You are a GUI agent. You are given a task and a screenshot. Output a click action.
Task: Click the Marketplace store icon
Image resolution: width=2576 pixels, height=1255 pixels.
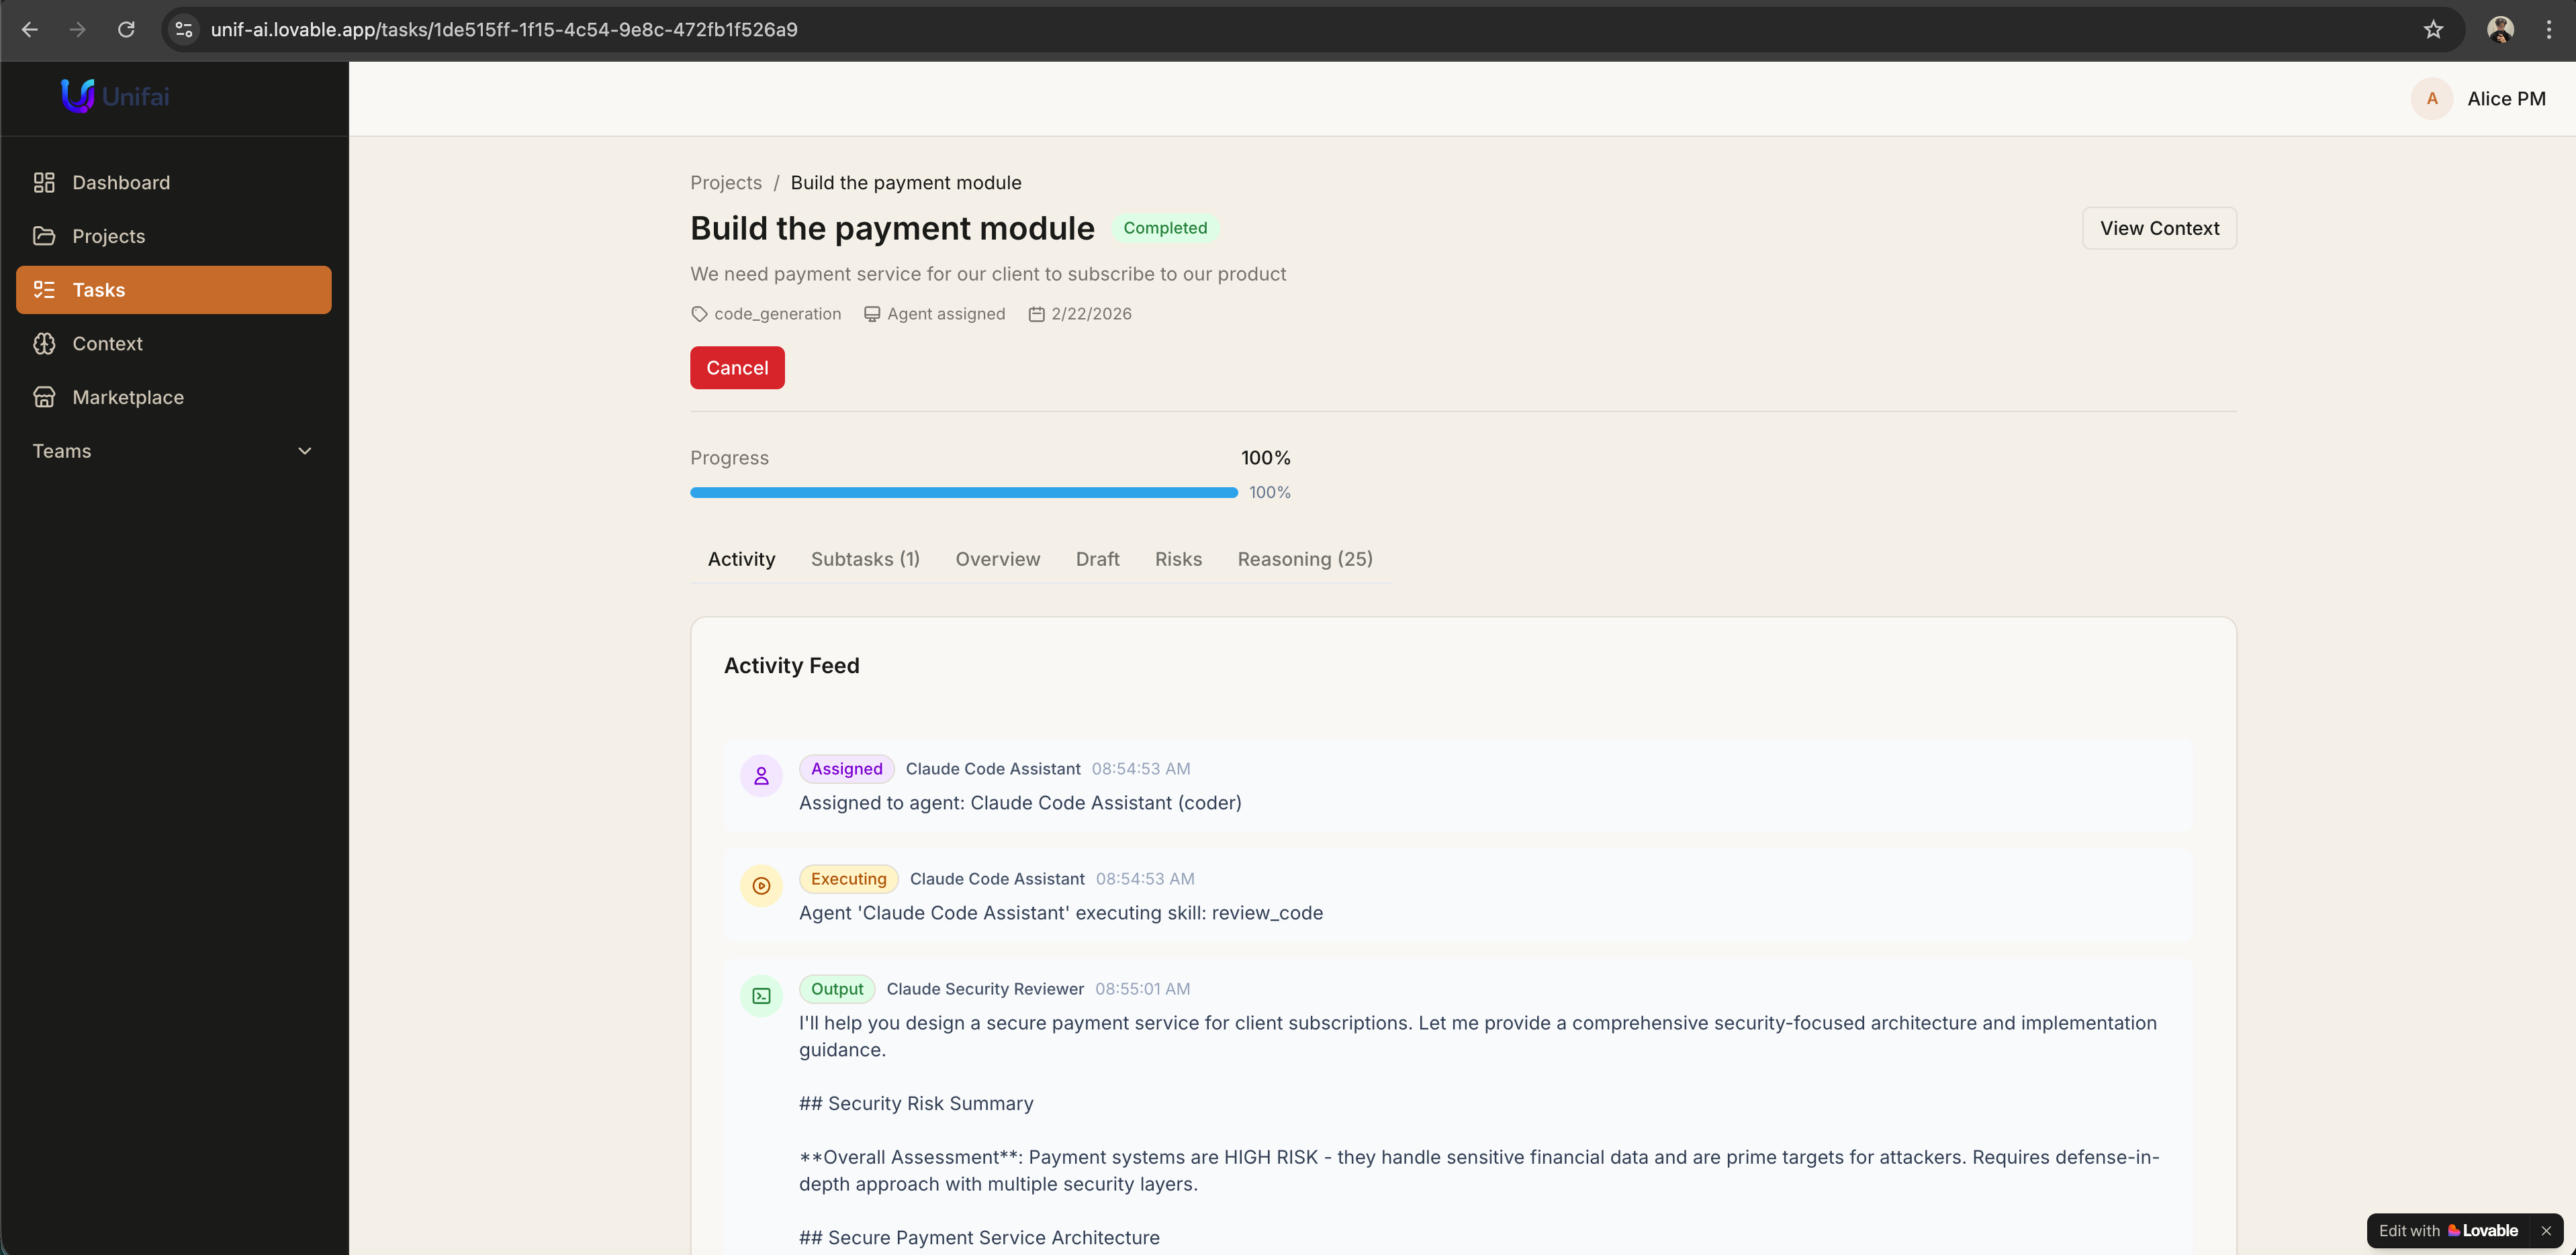point(44,398)
